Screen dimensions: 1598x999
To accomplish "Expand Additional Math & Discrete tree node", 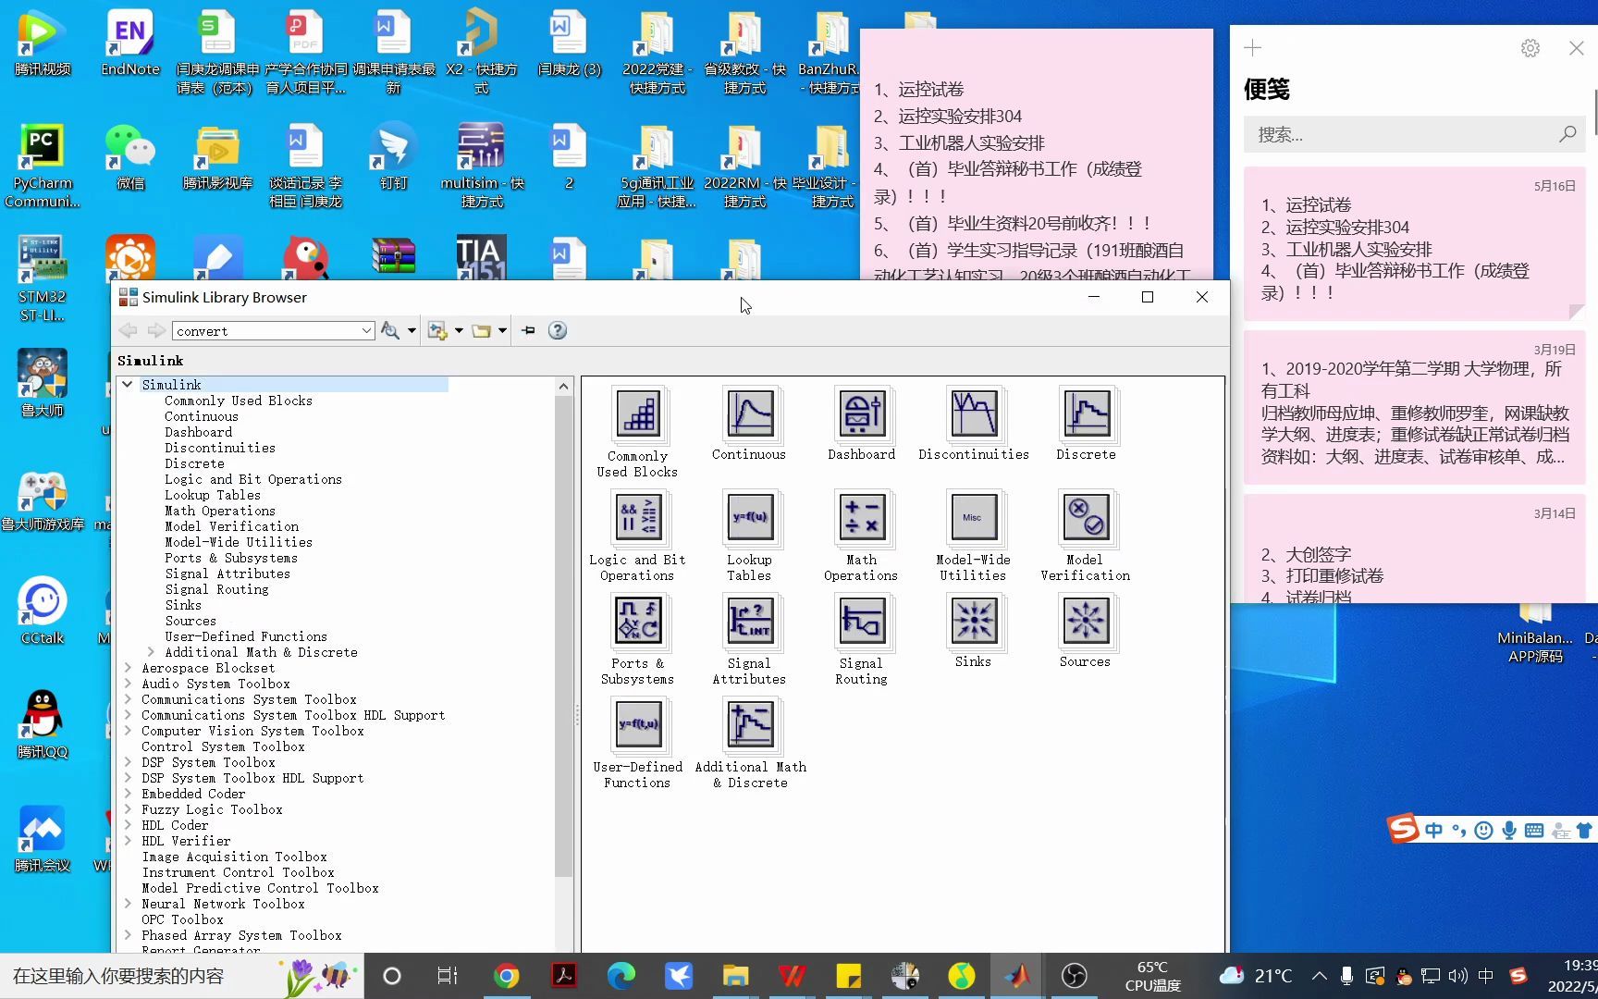I will (151, 652).
